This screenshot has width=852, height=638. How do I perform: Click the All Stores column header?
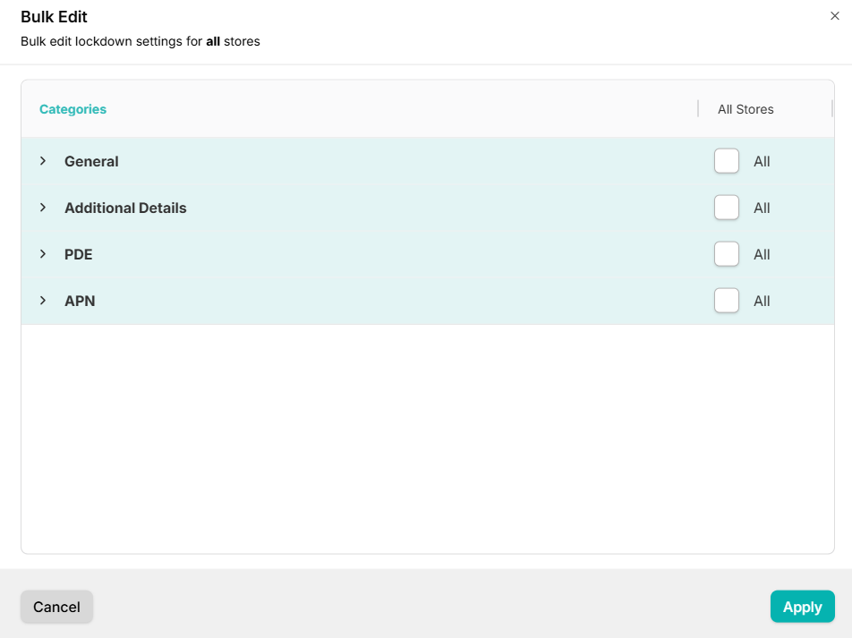745,109
